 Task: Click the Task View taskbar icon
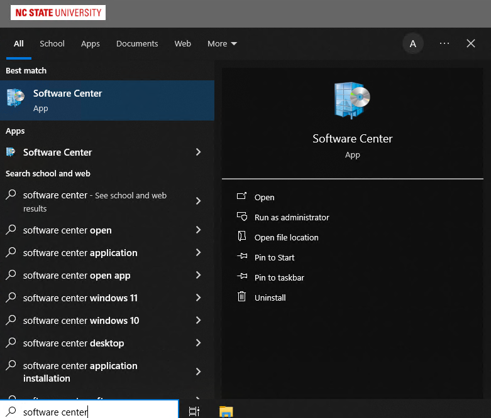coord(194,411)
